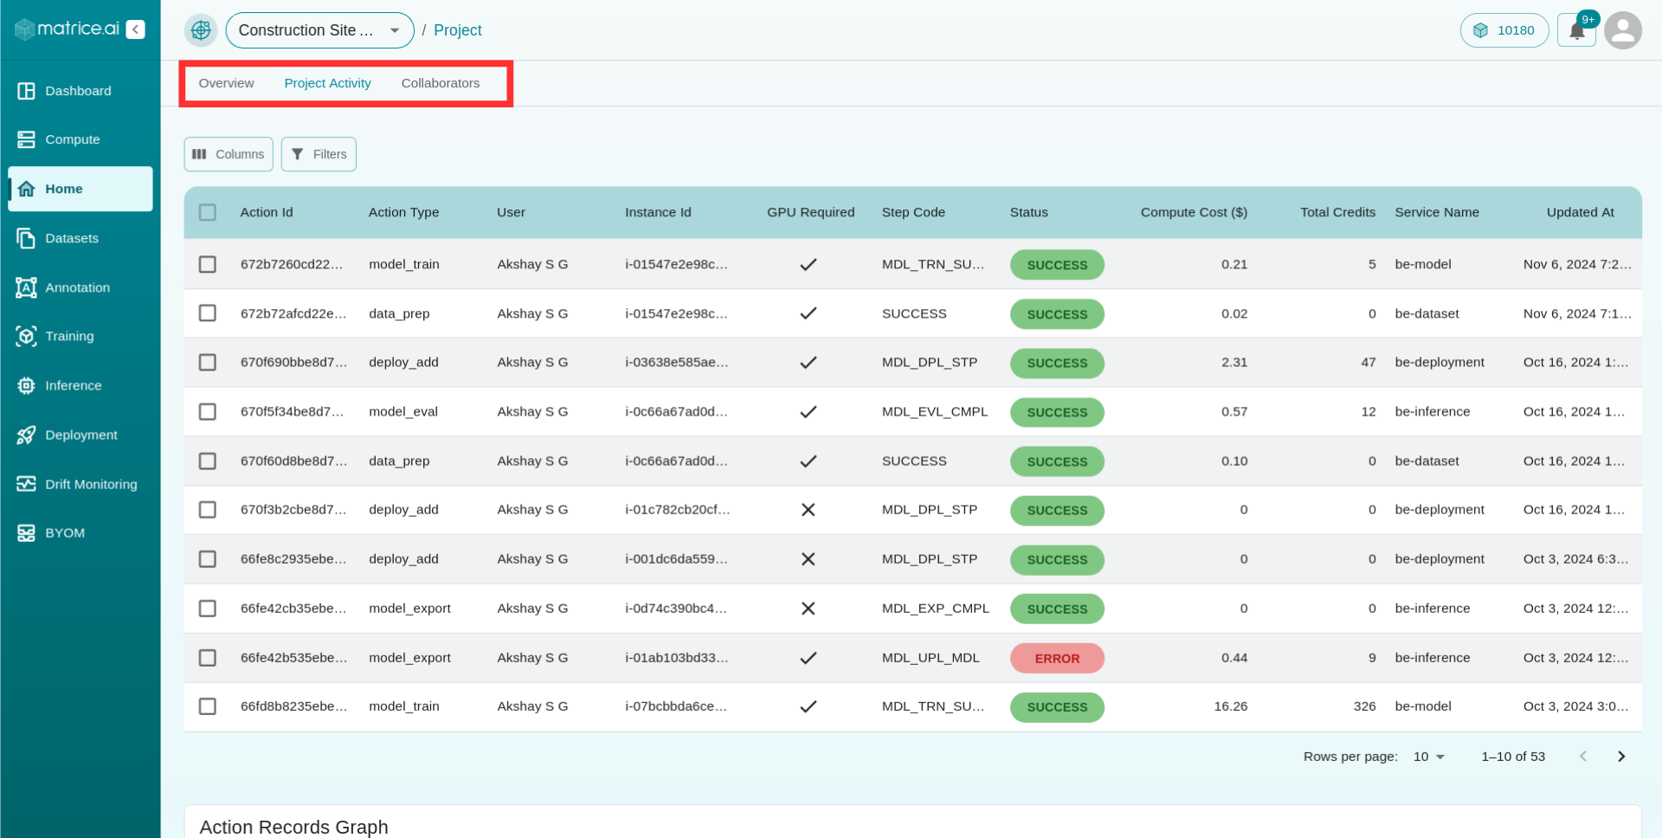Check row 66fe42b535ebe model_export
This screenshot has height=838, width=1662.
coord(208,658)
